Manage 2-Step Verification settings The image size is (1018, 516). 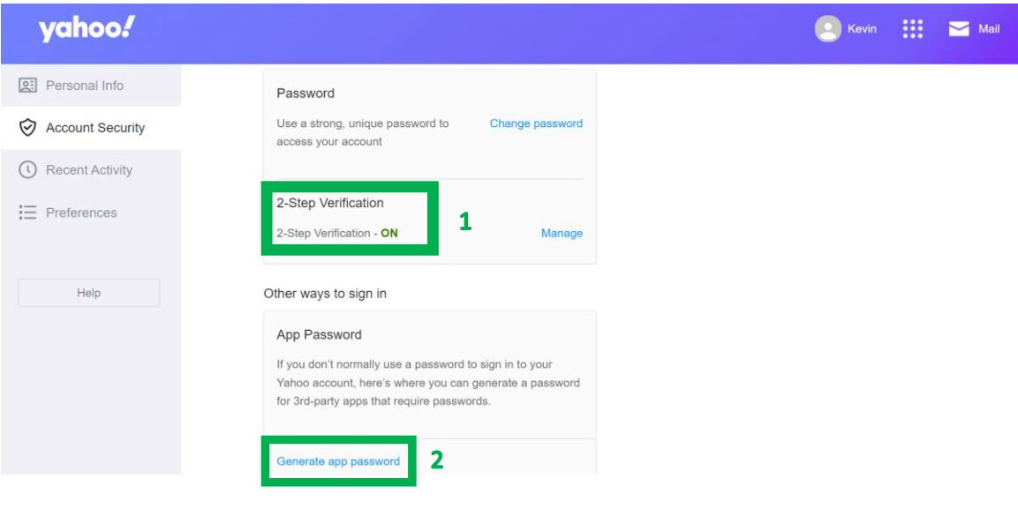(562, 234)
